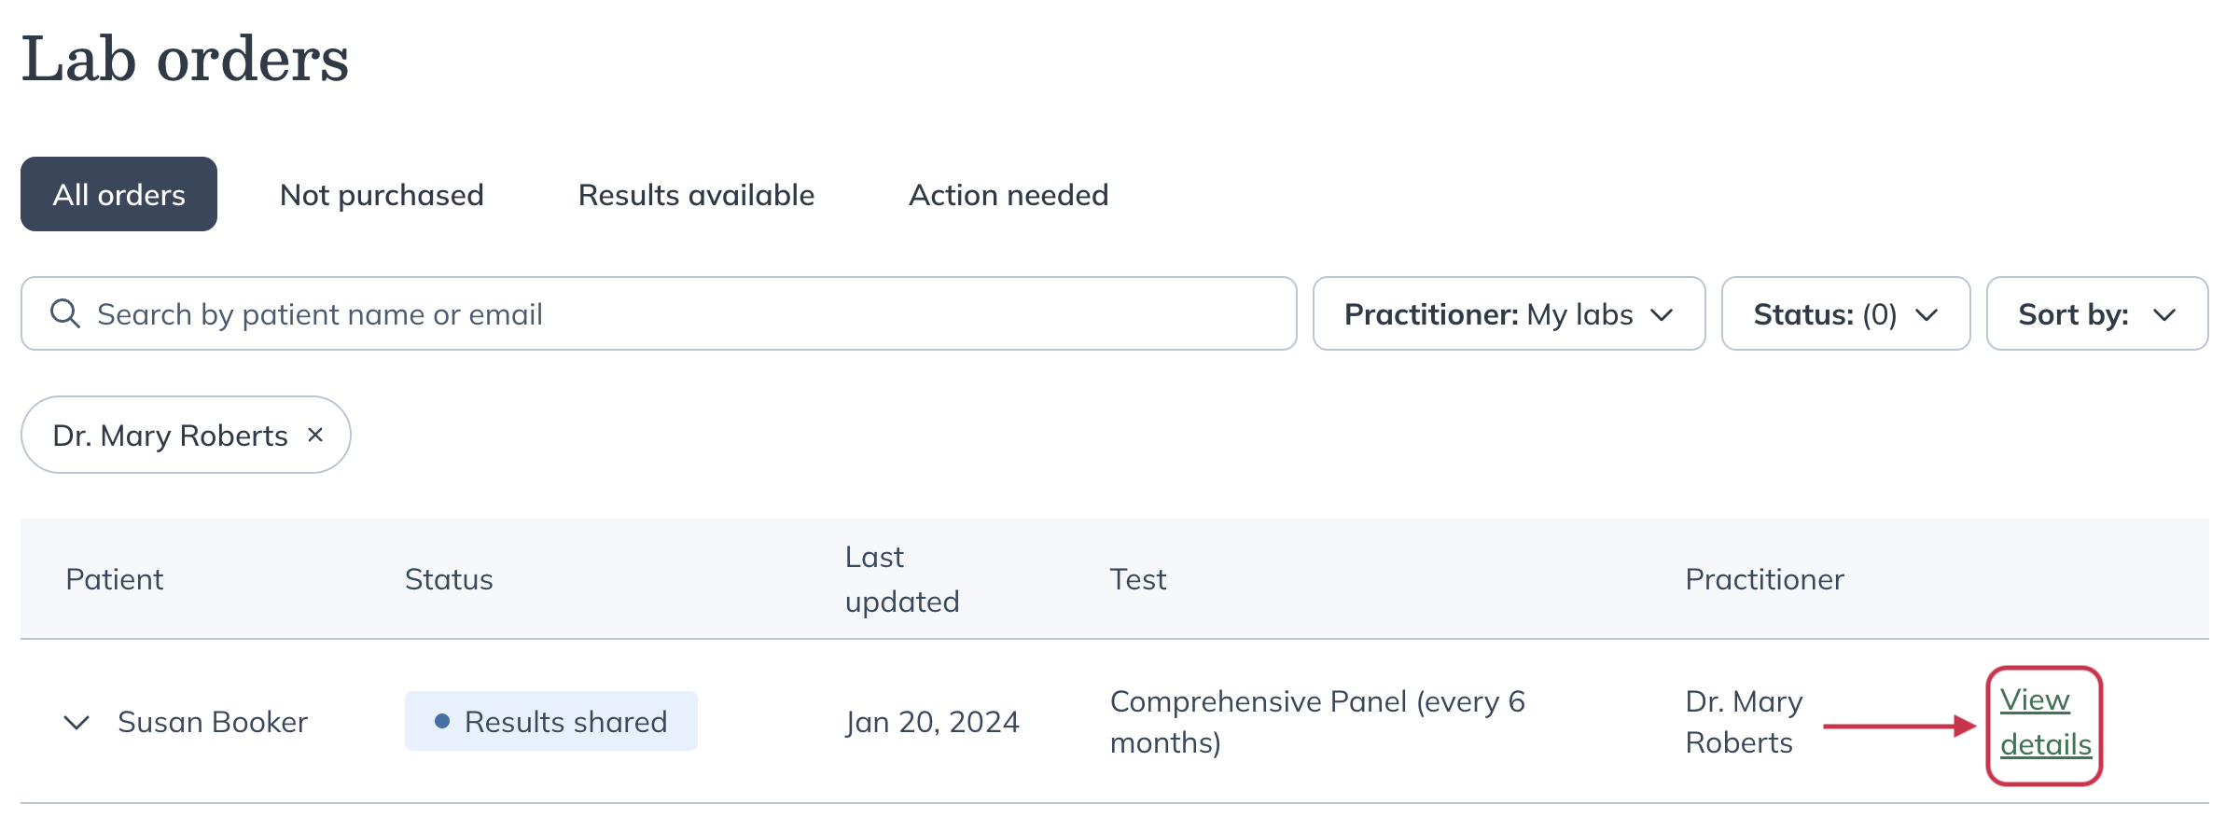The width and height of the screenshot is (2226, 817).
Task: Expand Susan Booker's order row
Action: 77,722
